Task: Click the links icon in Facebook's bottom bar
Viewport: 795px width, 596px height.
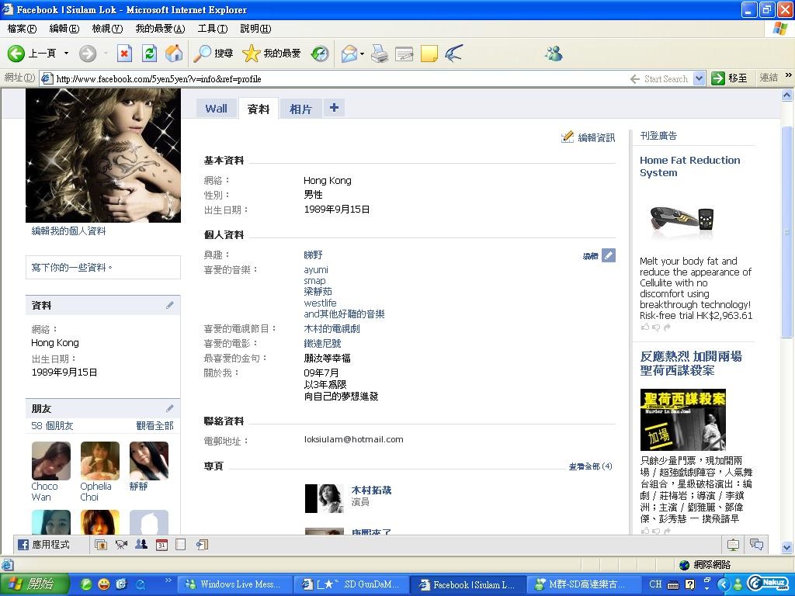Action: coord(203,545)
